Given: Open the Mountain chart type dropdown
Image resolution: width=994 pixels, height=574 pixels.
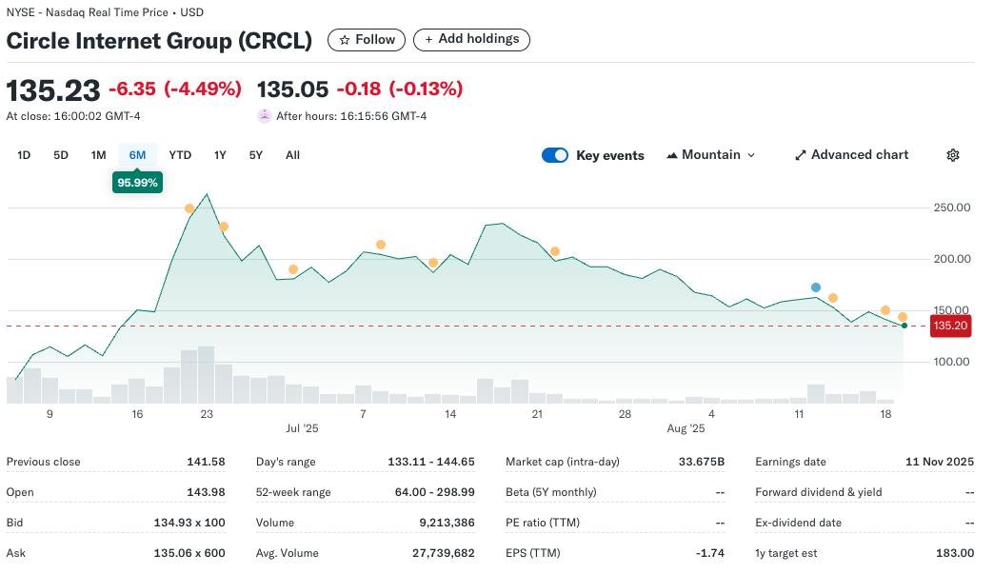Looking at the screenshot, I should point(710,155).
